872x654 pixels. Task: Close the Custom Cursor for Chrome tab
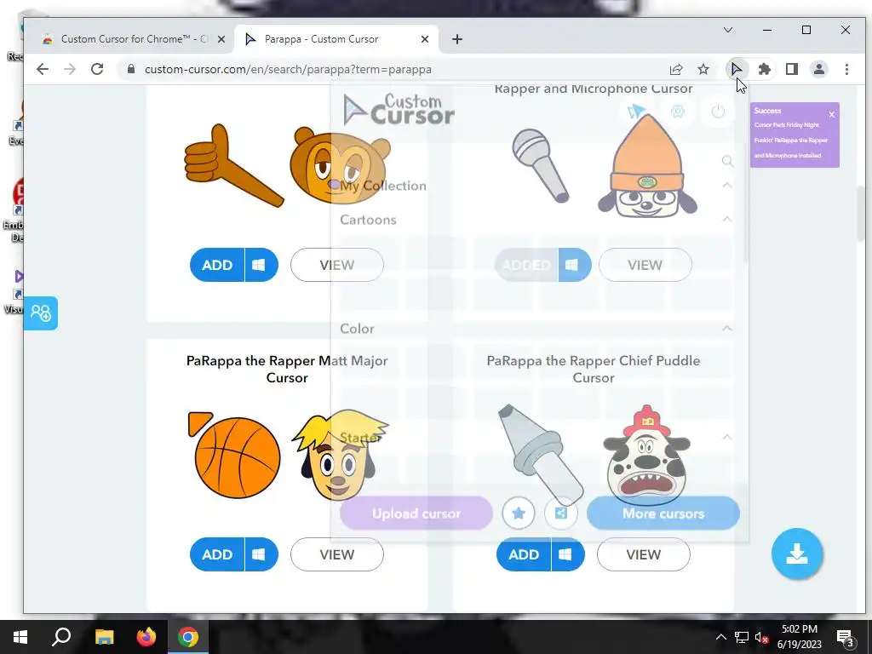tap(221, 39)
